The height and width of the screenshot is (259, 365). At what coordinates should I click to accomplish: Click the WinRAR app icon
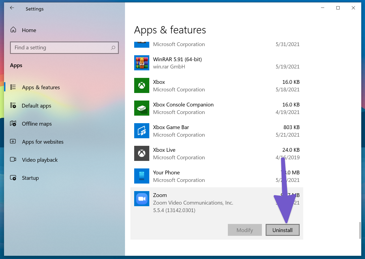pos(142,63)
